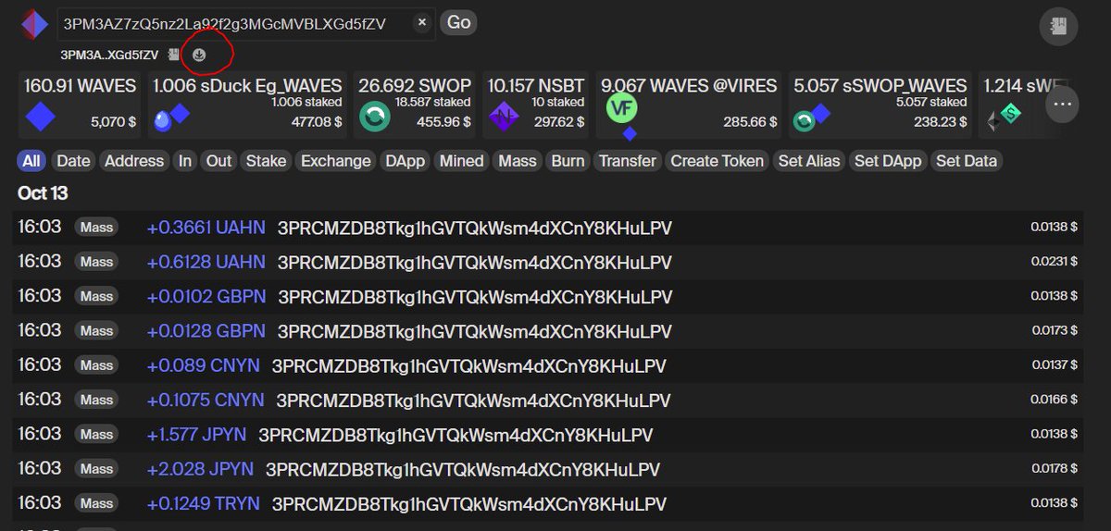Clear the address search field
This screenshot has width=1111, height=531.
coord(422,22)
